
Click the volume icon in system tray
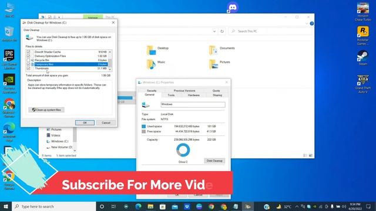tap(344, 206)
